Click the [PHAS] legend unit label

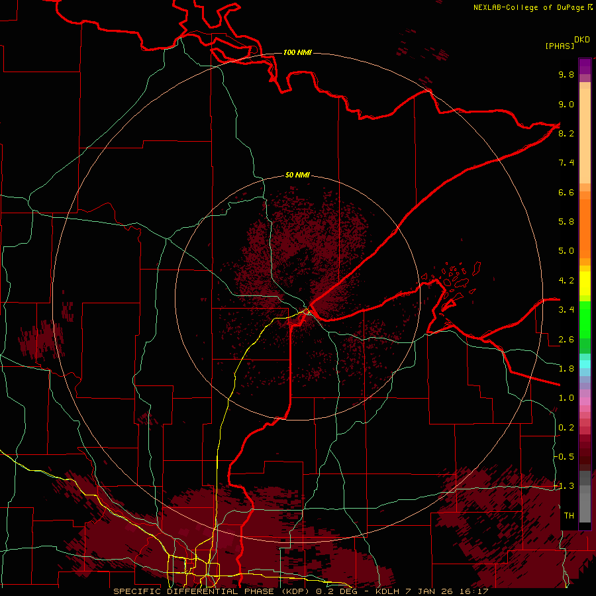point(560,46)
